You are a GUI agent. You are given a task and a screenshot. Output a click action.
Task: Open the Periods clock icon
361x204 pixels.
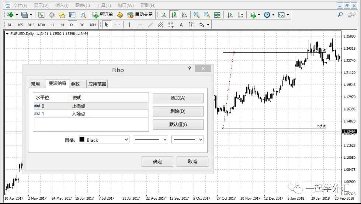(x=267, y=15)
